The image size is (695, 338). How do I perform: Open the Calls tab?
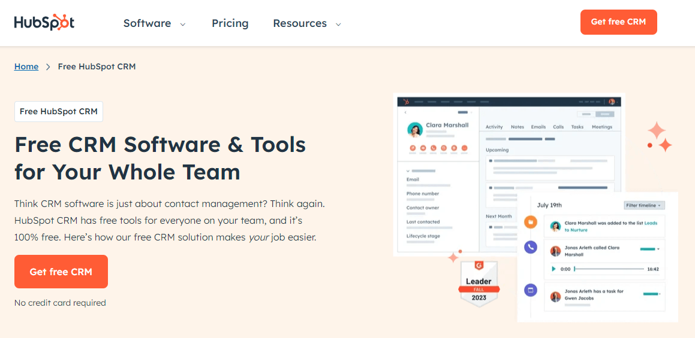point(558,127)
